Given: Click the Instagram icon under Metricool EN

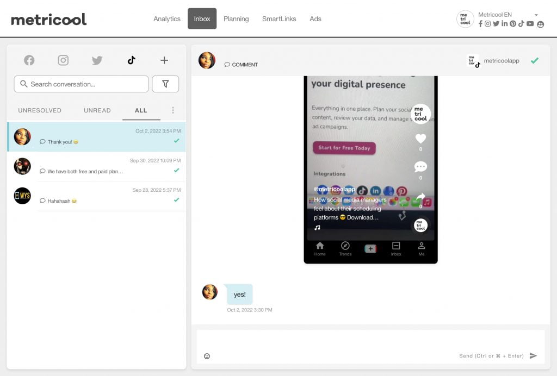Looking at the screenshot, I should pyautogui.click(x=488, y=24).
